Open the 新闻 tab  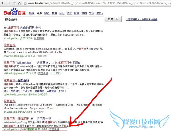click(32, 13)
